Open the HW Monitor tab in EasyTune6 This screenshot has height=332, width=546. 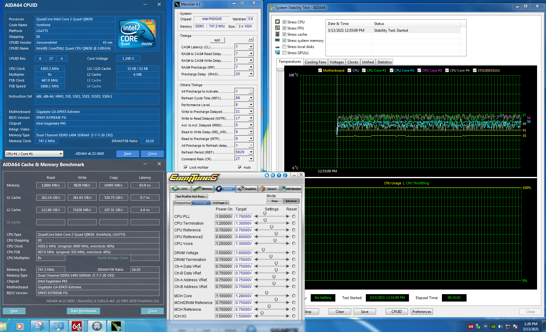pyautogui.click(x=291, y=189)
